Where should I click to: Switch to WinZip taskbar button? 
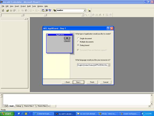pos(108,114)
